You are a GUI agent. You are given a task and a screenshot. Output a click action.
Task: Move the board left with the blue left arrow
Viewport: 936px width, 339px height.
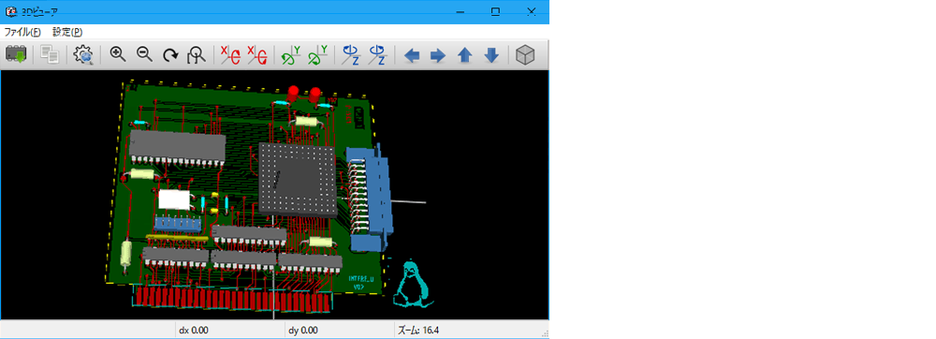[x=412, y=55]
